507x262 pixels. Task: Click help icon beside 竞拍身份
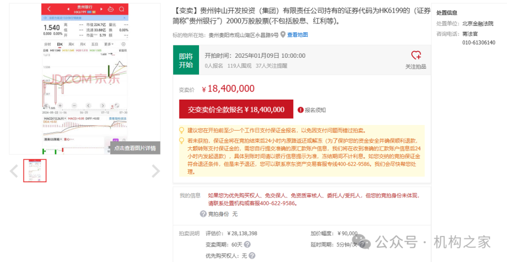coord(203,214)
